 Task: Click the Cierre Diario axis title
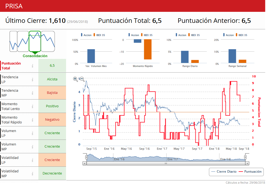pyautogui.click(x=74, y=112)
